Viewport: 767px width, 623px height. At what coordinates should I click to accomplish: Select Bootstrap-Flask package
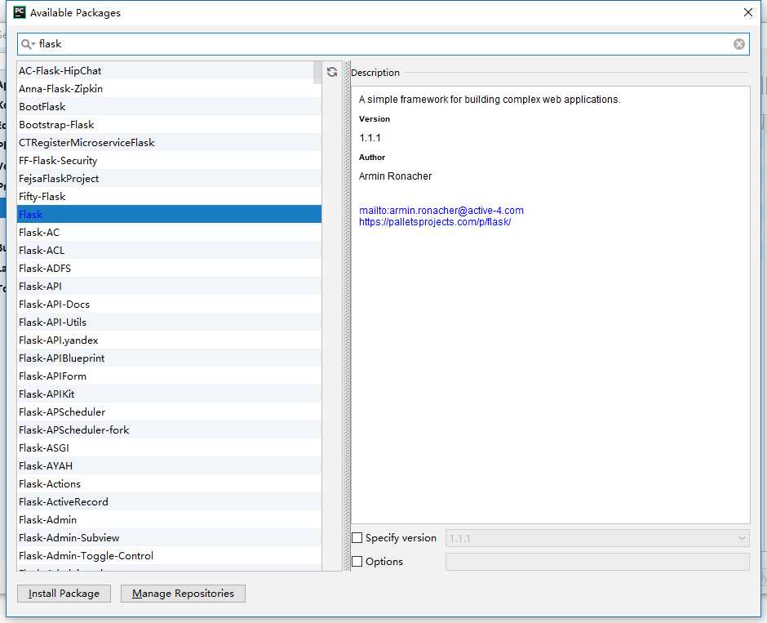[169, 124]
